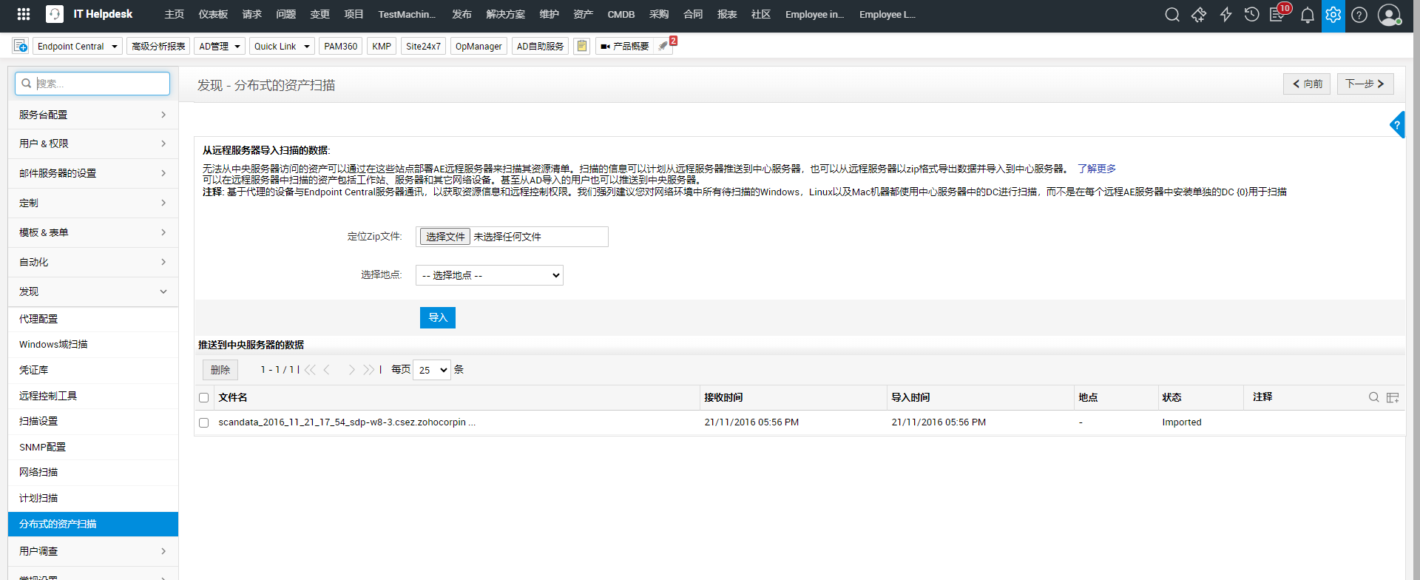This screenshot has width=1420, height=580.
Task: Open the CMDB menu tab
Action: point(621,15)
